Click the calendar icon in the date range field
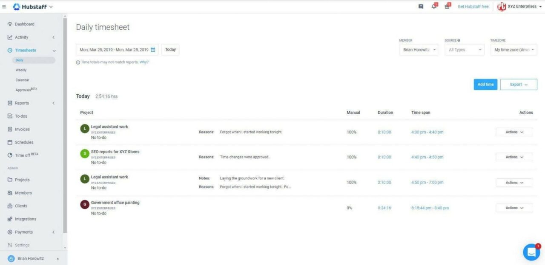This screenshot has height=265, width=545. pos(152,49)
